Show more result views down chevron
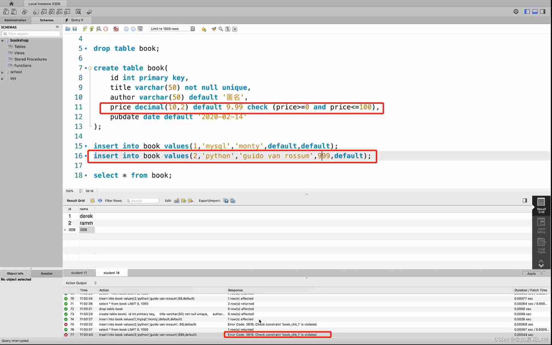Image resolution: width=552 pixels, height=345 pixels. coord(541,265)
